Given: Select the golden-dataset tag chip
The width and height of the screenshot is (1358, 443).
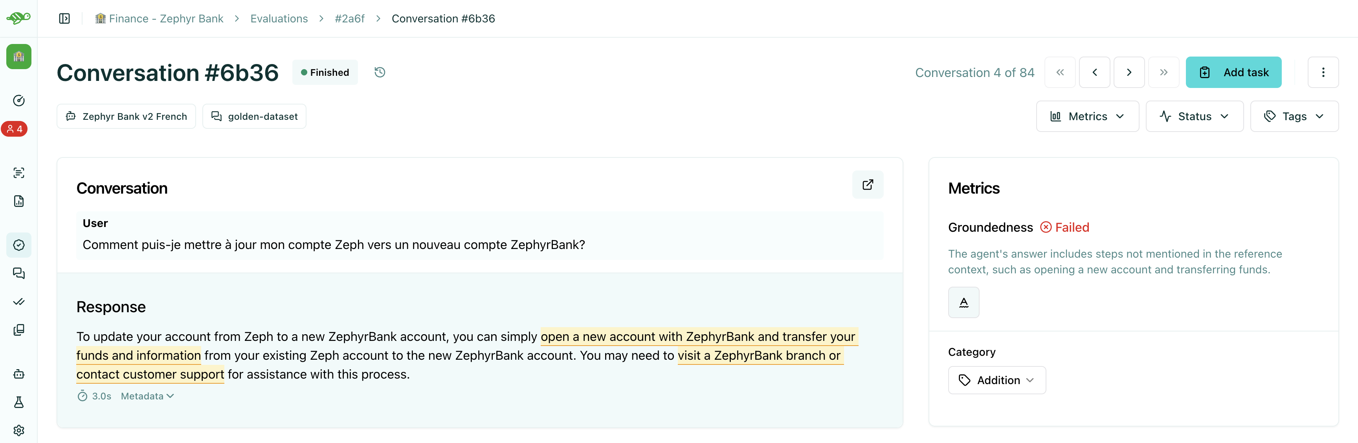Looking at the screenshot, I should pos(254,116).
